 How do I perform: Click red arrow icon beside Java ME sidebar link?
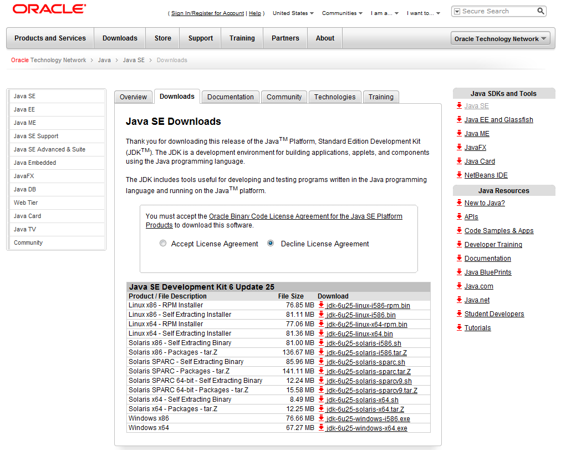point(459,133)
